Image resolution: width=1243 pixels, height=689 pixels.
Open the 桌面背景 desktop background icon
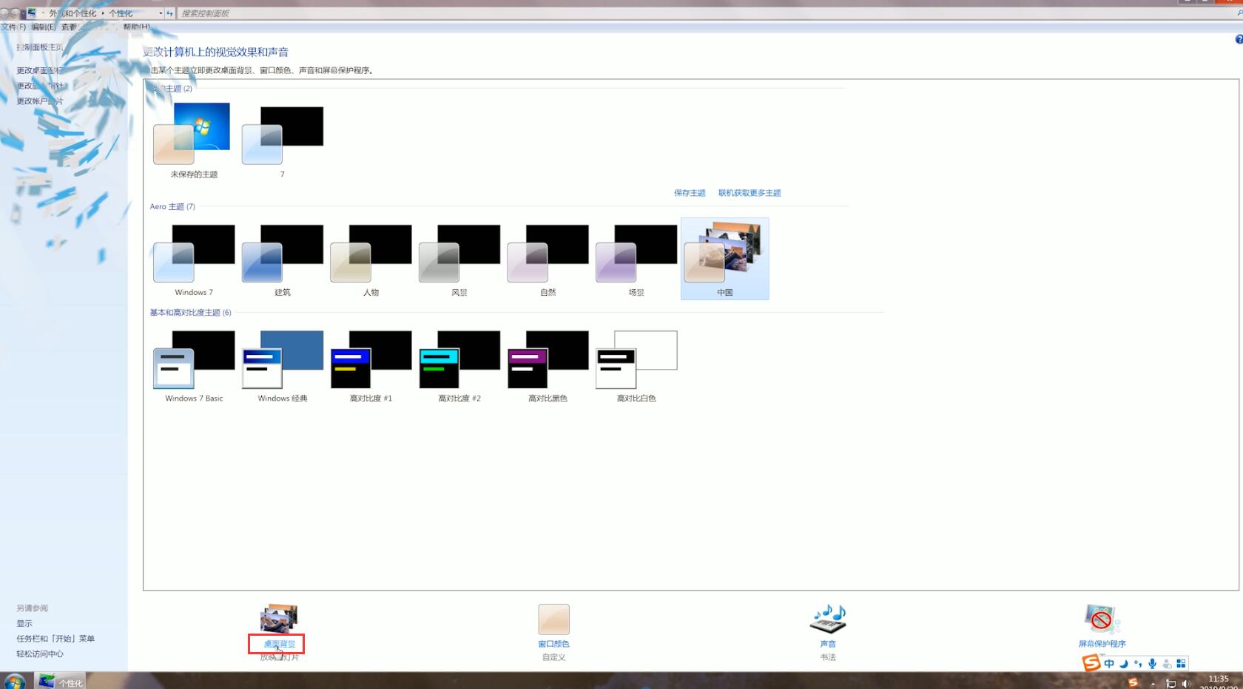point(279,619)
